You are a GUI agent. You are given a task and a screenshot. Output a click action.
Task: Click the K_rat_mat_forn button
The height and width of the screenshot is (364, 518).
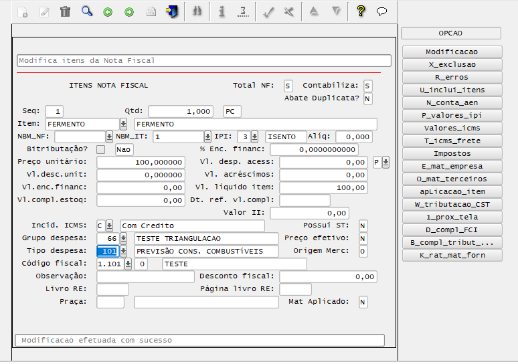click(x=452, y=256)
